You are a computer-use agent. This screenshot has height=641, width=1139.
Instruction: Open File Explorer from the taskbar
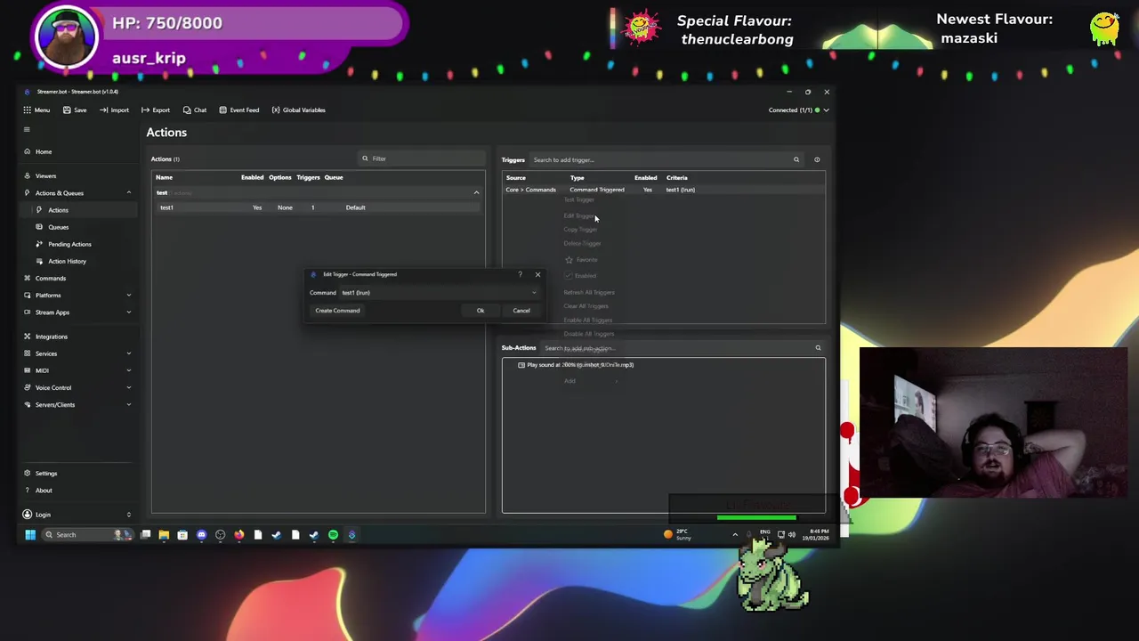tap(164, 535)
